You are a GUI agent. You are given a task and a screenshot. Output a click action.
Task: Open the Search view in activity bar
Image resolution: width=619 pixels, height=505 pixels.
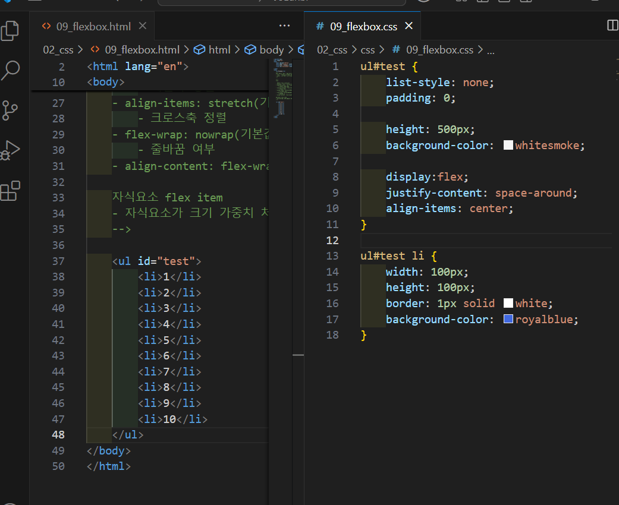tap(10, 70)
